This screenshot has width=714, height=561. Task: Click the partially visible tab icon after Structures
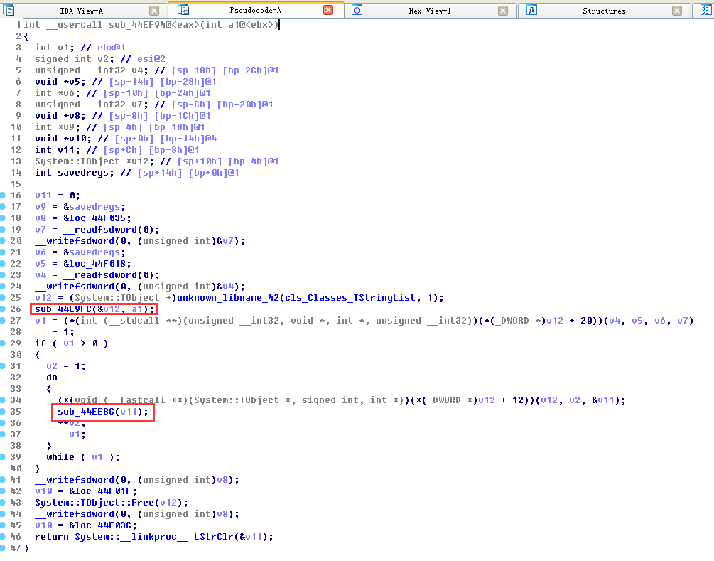pos(705,10)
